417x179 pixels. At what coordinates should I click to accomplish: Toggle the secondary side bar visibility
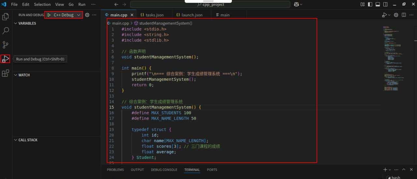click(385, 5)
